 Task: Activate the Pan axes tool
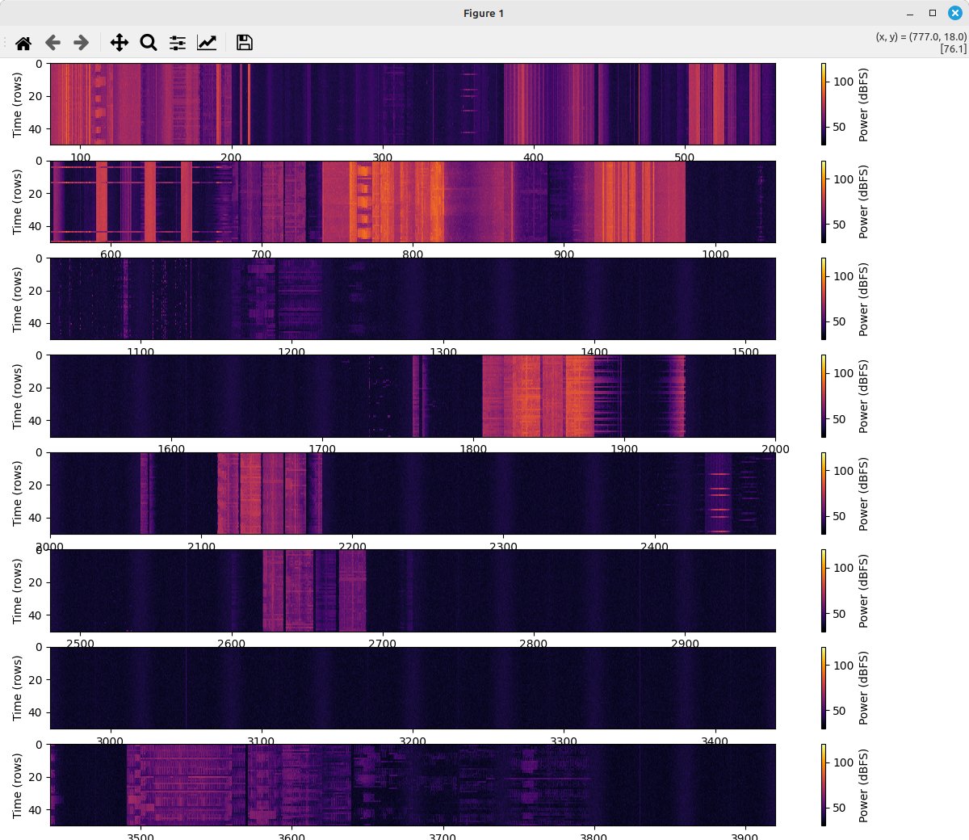point(120,43)
